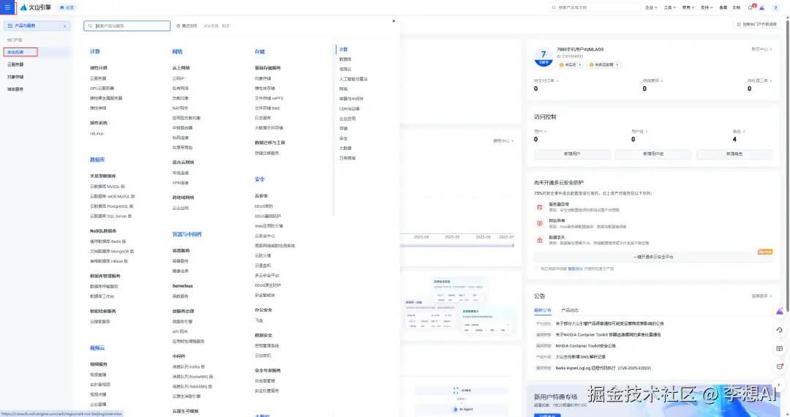
Task: Click the 服务器异常 risk icon
Action: click(x=540, y=207)
